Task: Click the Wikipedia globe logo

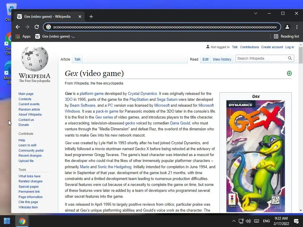Action: 35,59
